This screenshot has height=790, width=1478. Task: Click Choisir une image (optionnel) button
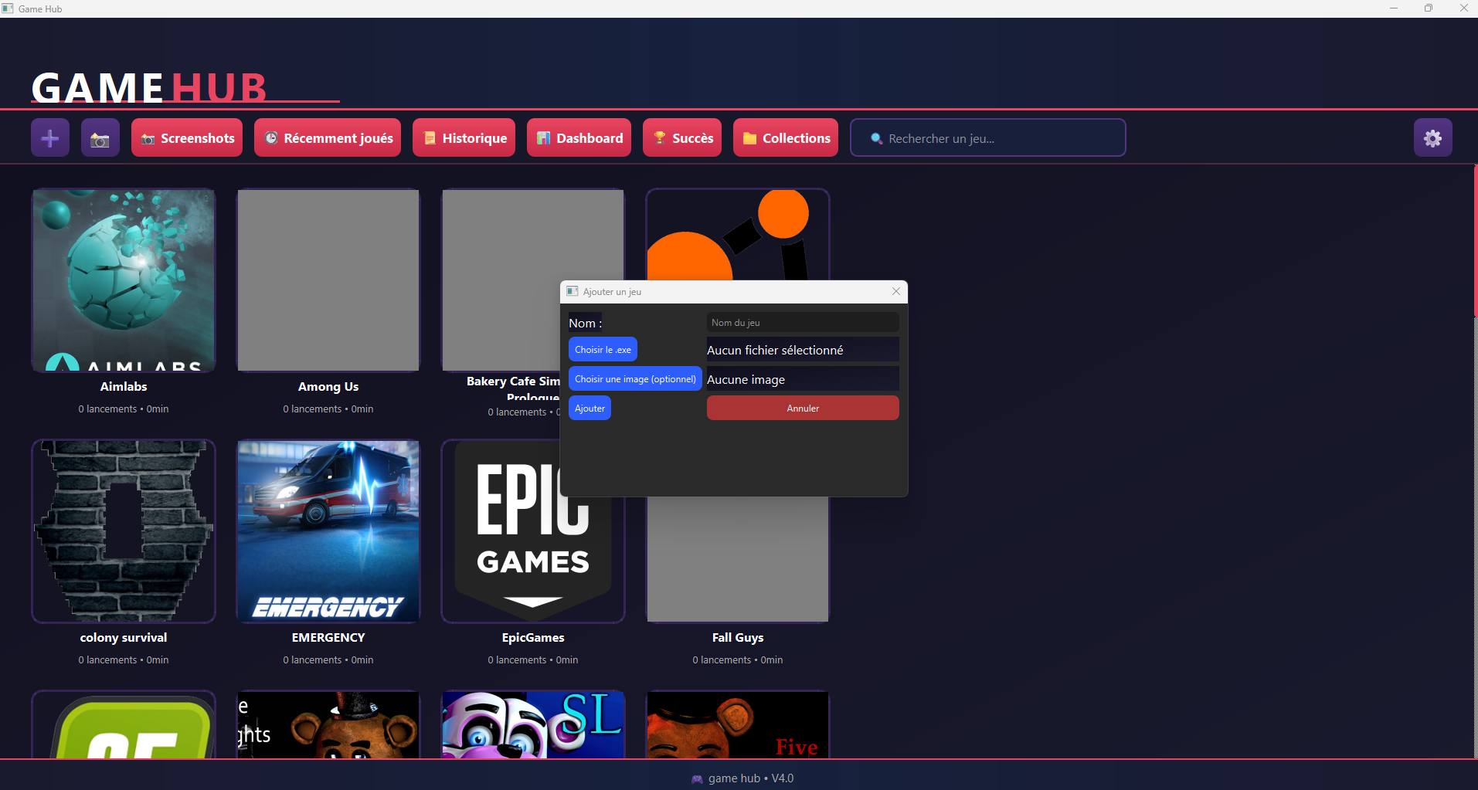(x=635, y=379)
